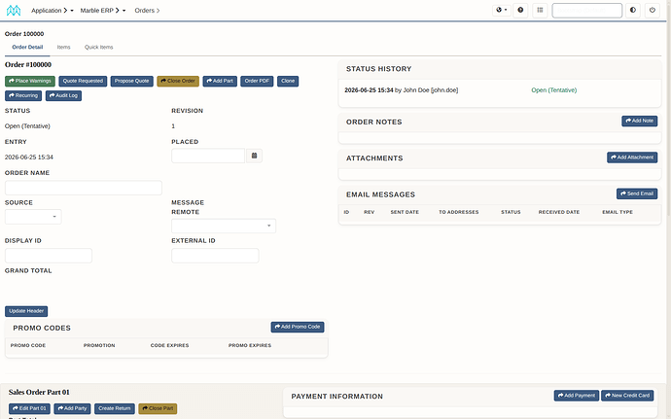671x419 pixels.
Task: Click the Add Promo Code button
Action: 298,327
